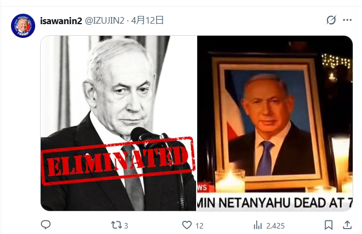Click the repost arrows icon
Image resolution: width=362 pixels, height=234 pixels.
[x=115, y=225]
